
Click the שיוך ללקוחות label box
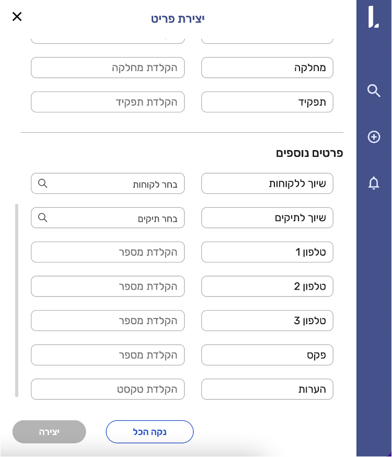[267, 184]
